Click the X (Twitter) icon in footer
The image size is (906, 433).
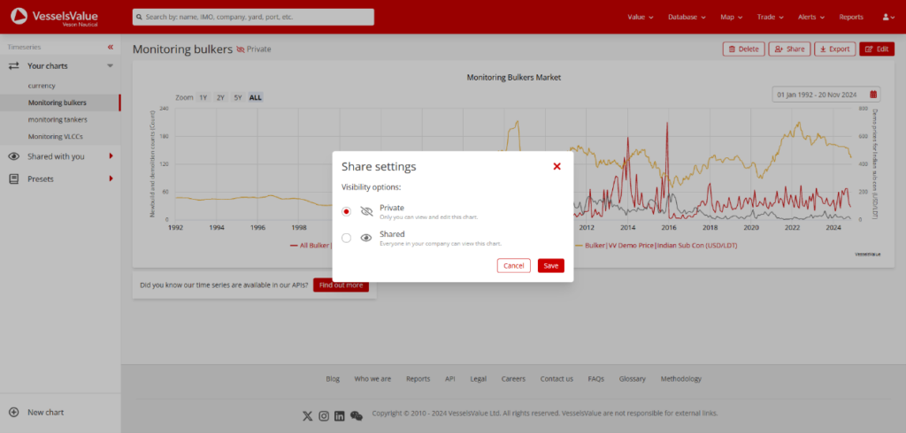click(308, 415)
